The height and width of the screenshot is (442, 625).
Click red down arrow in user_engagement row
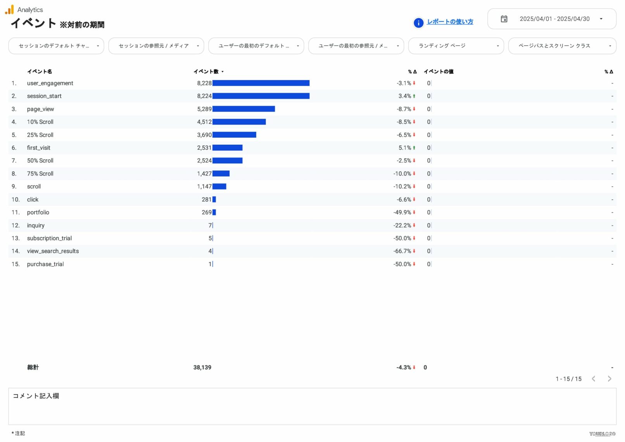[x=414, y=83]
